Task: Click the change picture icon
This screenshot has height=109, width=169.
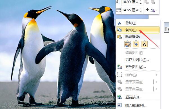Action: click(x=120, y=67)
